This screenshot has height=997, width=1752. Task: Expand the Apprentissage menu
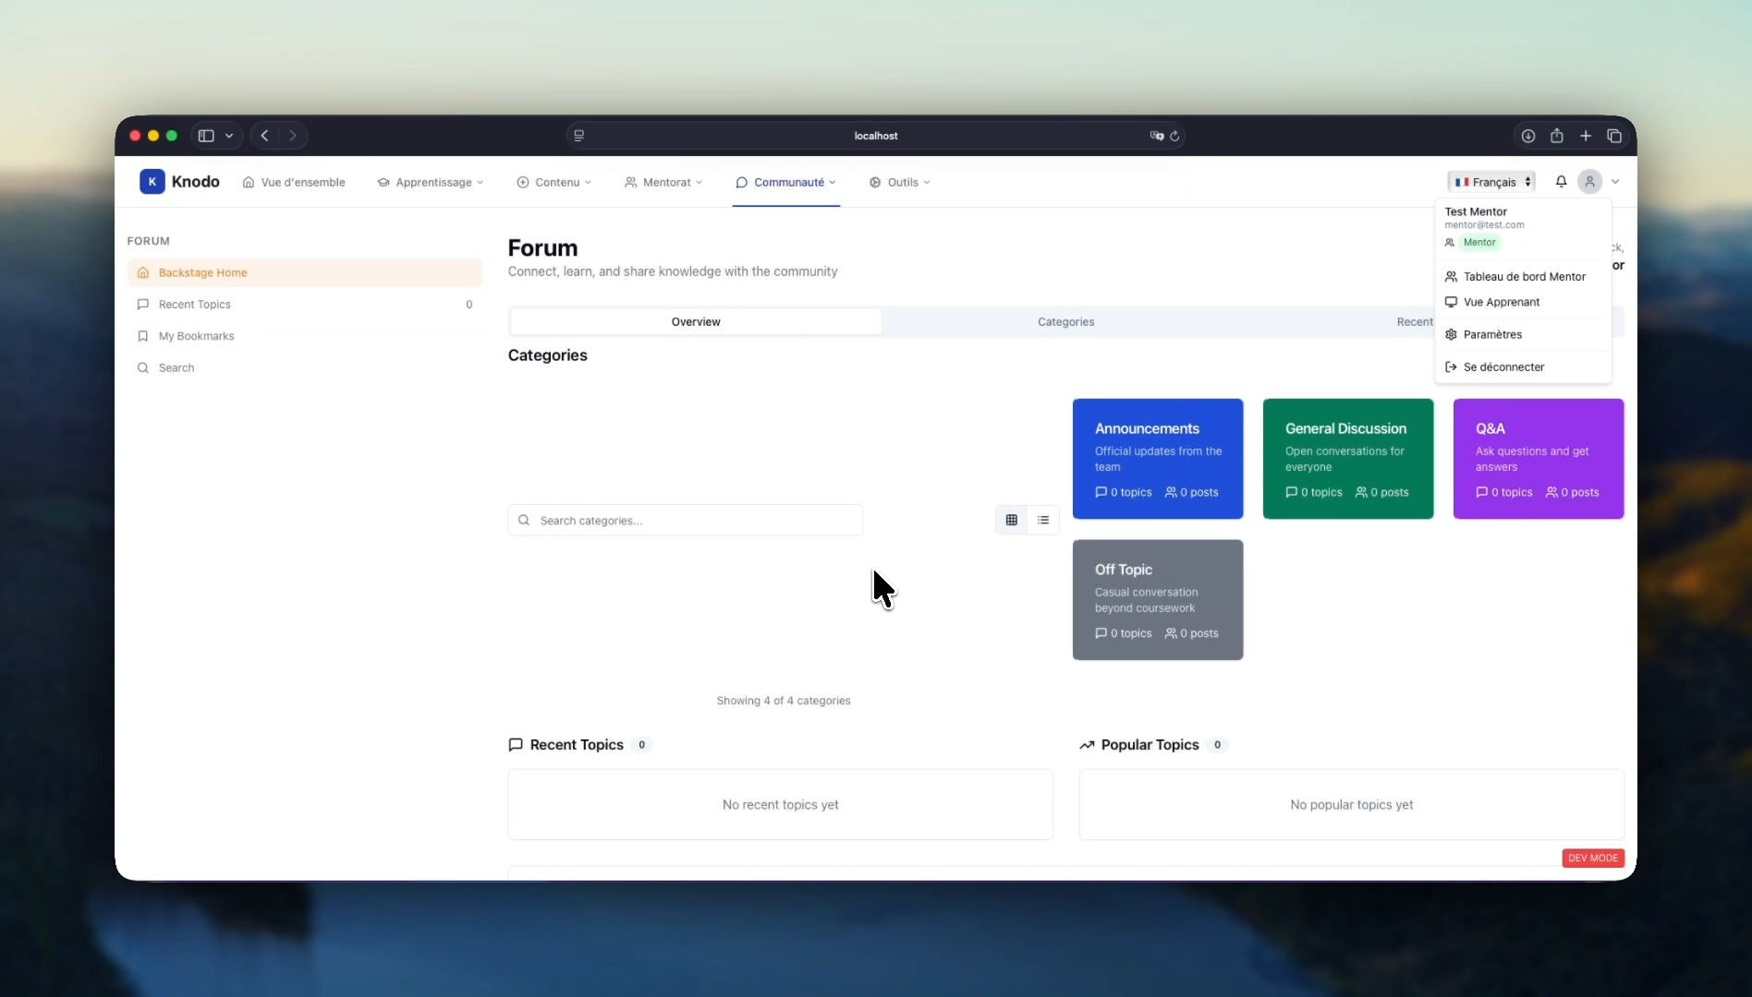(431, 183)
